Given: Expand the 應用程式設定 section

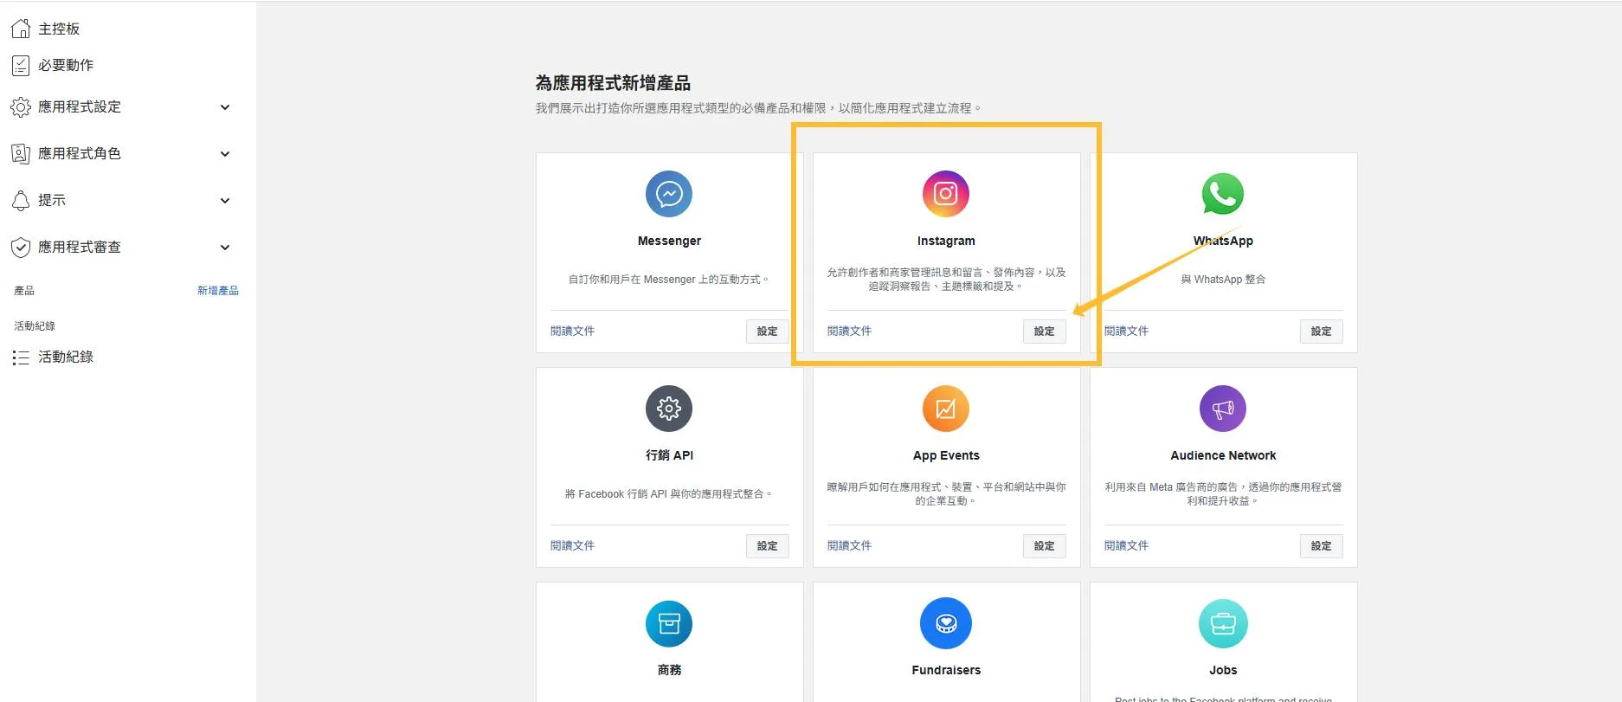Looking at the screenshot, I should pyautogui.click(x=225, y=107).
